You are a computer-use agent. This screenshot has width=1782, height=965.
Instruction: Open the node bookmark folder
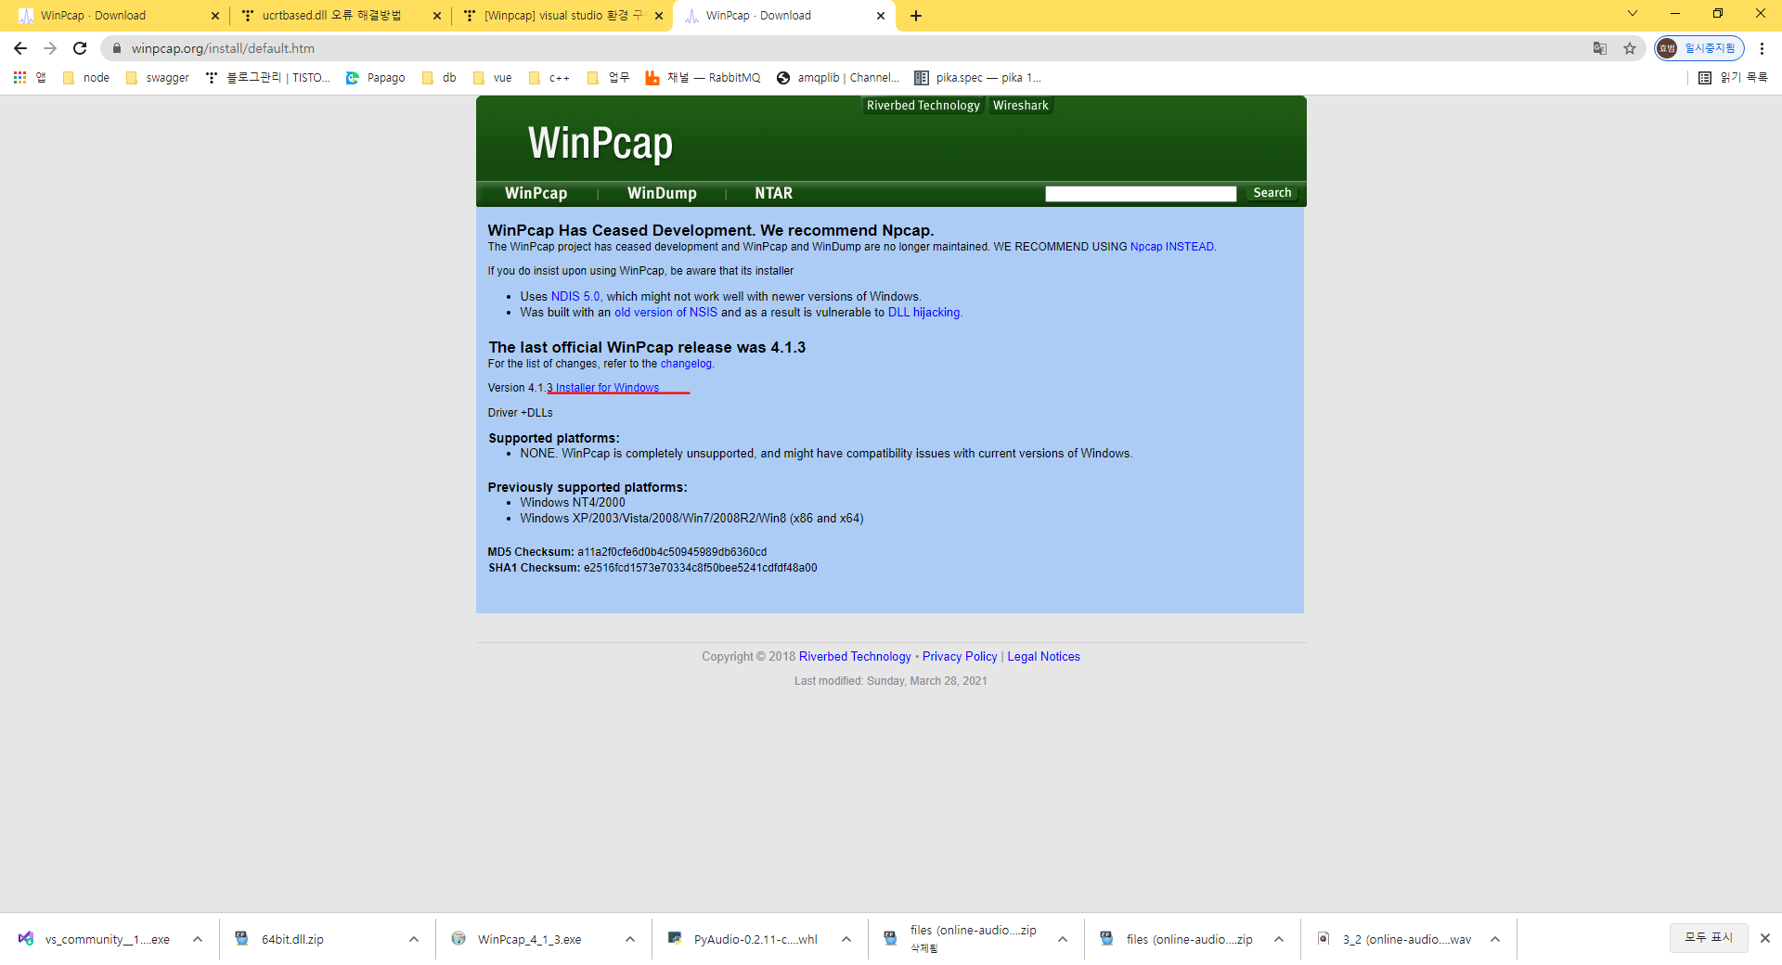[x=86, y=78]
